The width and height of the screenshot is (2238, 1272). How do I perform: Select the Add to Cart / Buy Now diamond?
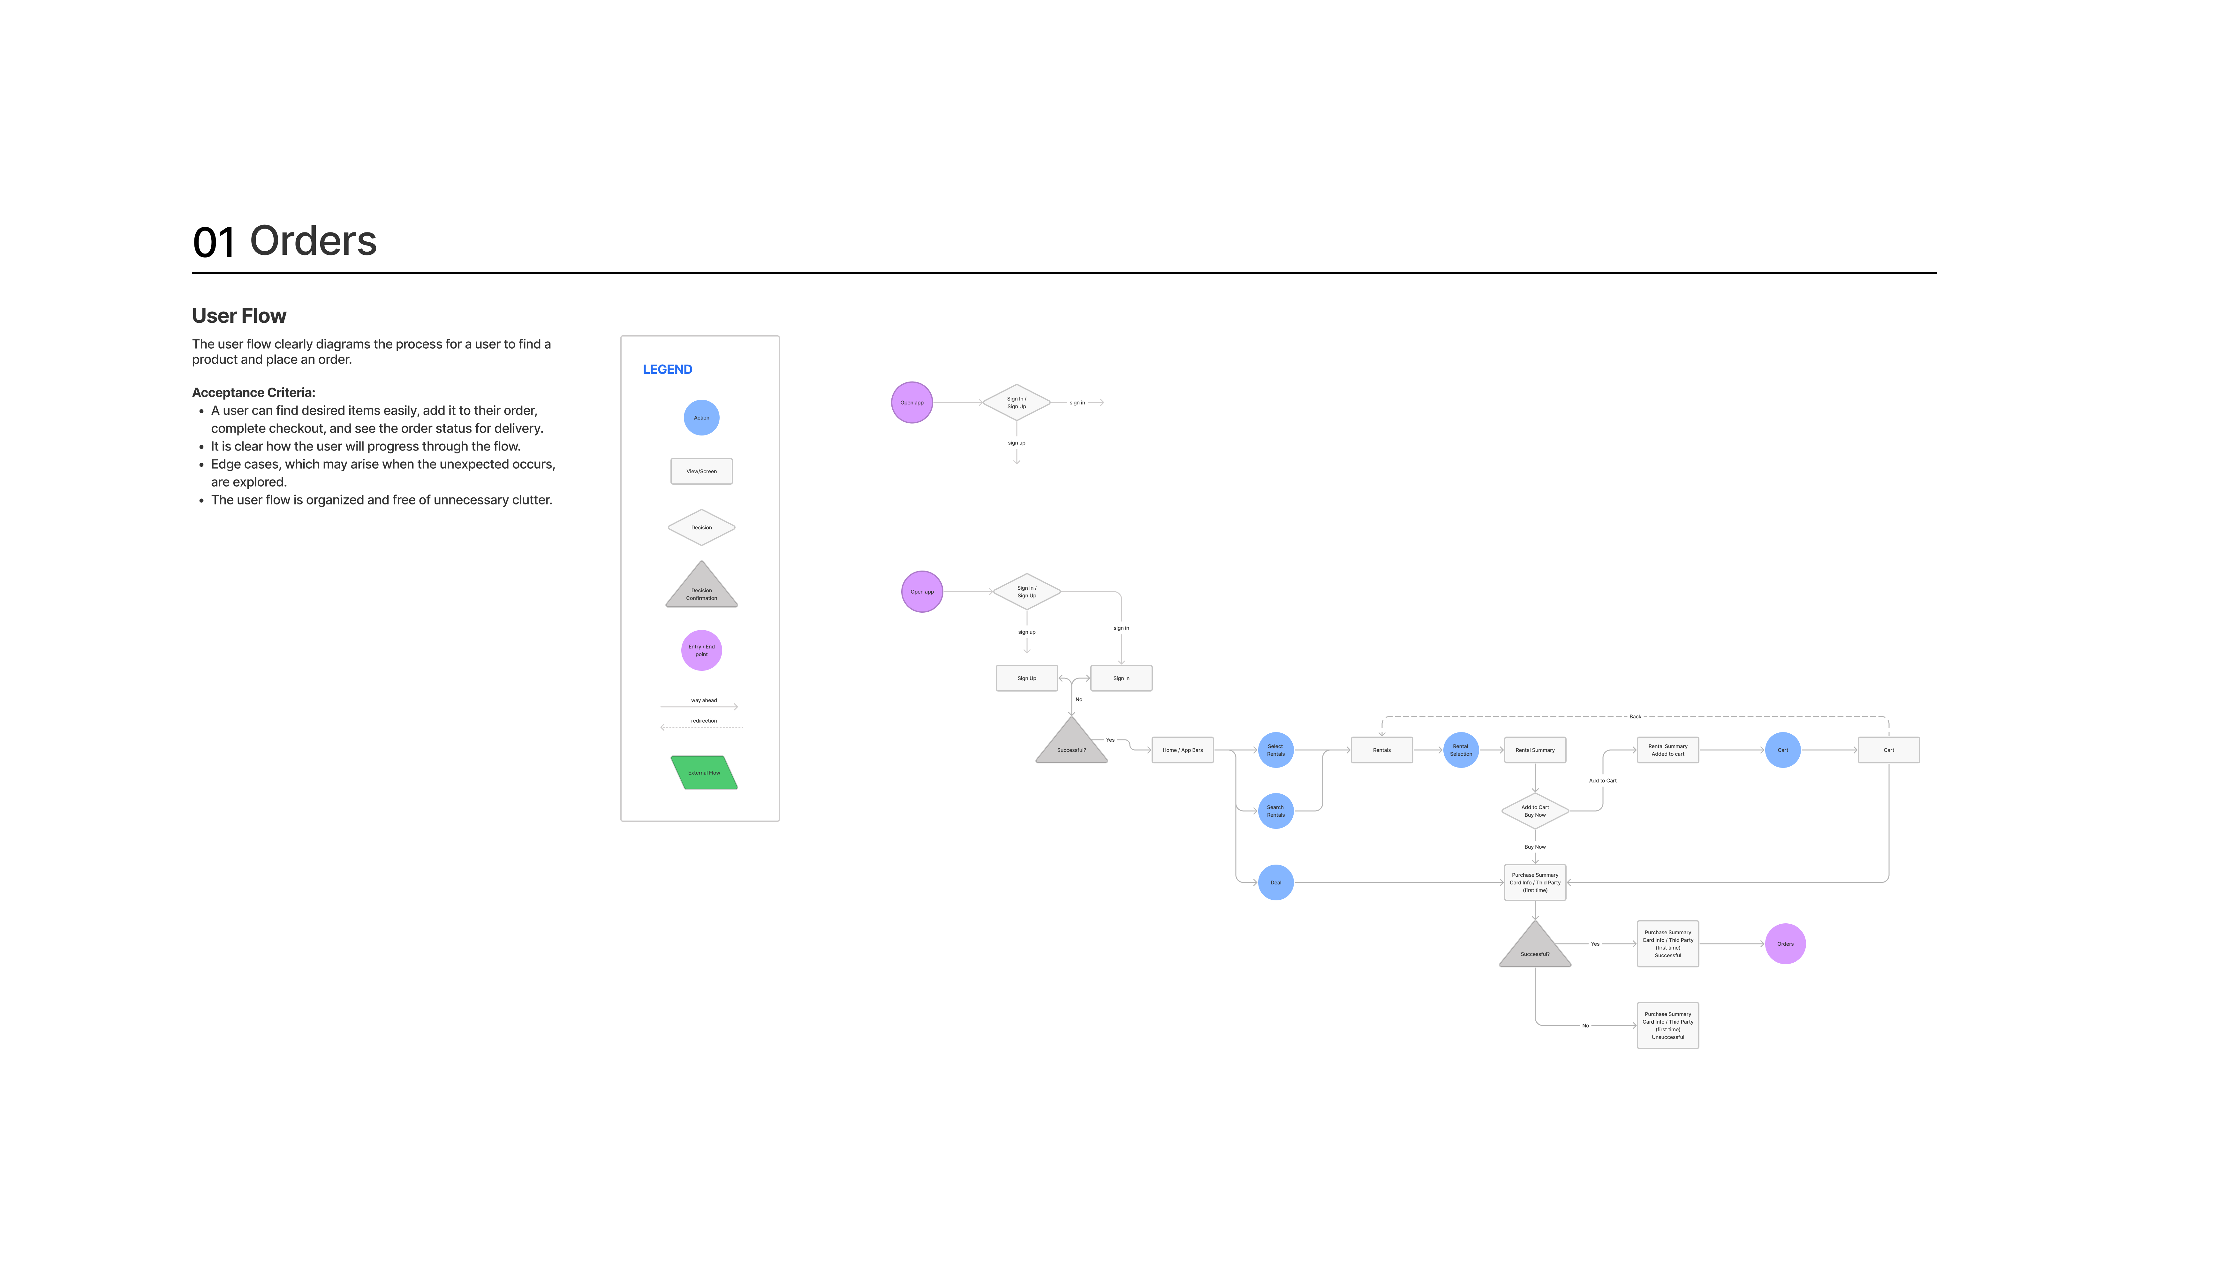tap(1535, 811)
